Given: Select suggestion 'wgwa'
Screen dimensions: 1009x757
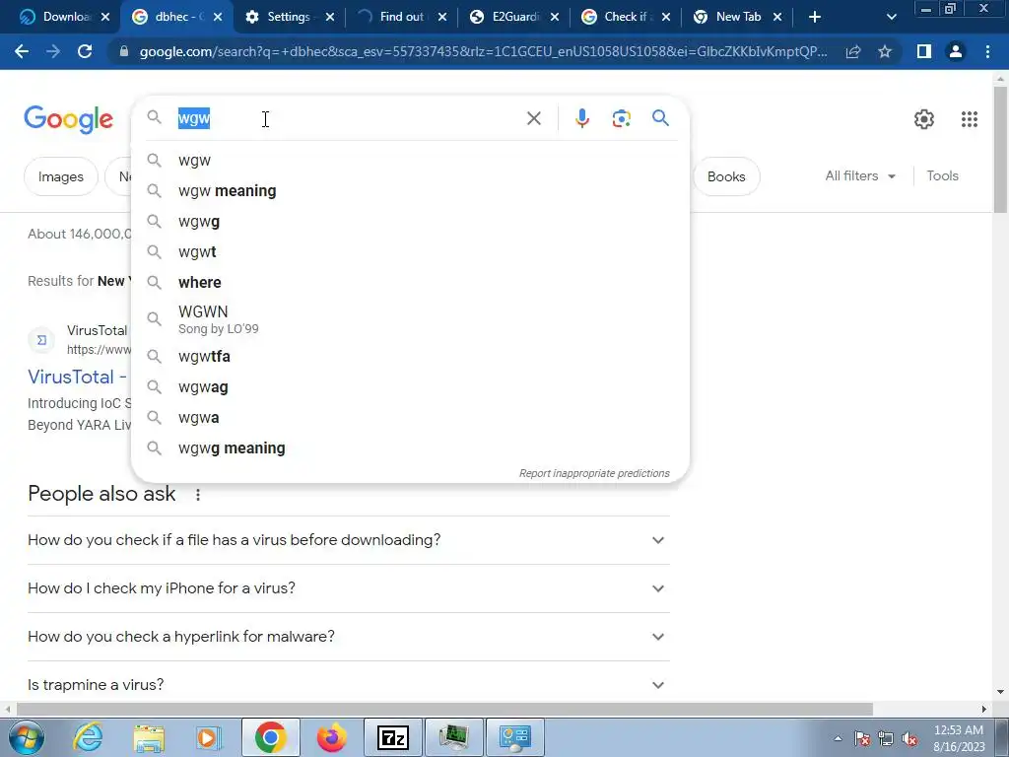Looking at the screenshot, I should tap(410, 417).
